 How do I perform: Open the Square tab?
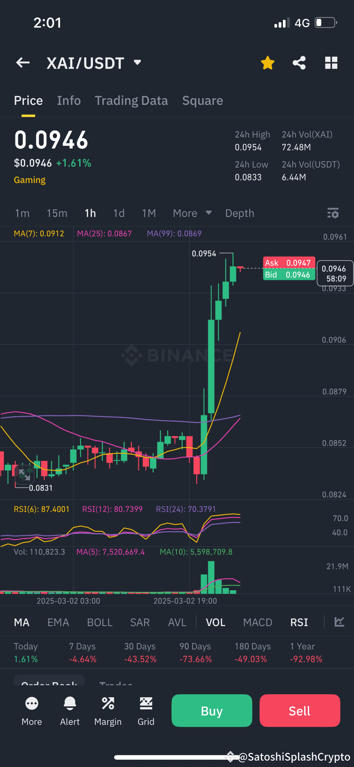tap(203, 101)
